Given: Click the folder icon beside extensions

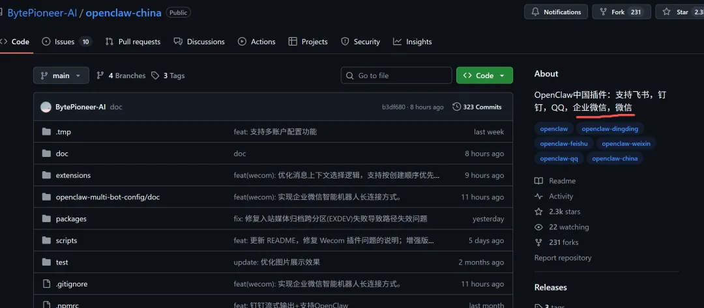Looking at the screenshot, I should pos(46,175).
